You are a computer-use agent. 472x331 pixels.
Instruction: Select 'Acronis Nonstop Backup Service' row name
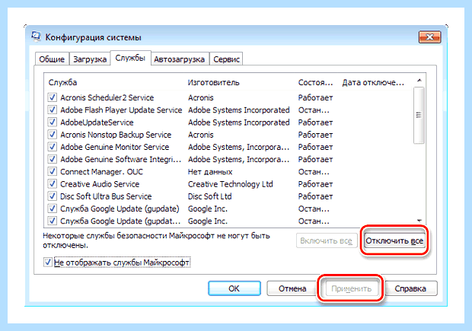[116, 135]
